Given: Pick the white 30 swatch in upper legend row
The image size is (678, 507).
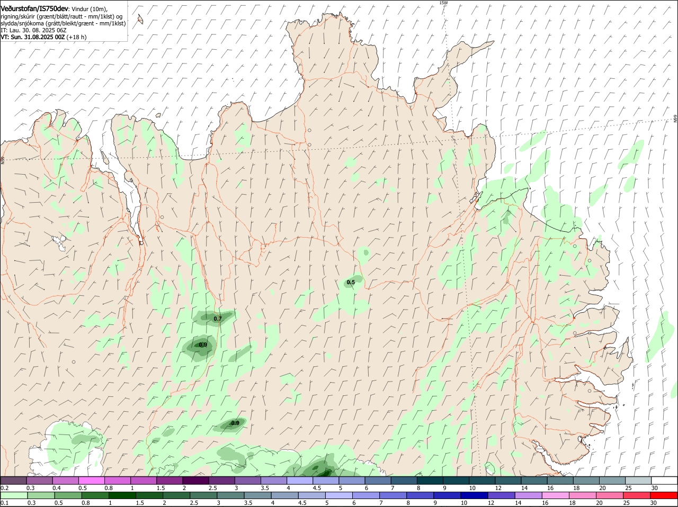Looking at the screenshot, I should 664,480.
